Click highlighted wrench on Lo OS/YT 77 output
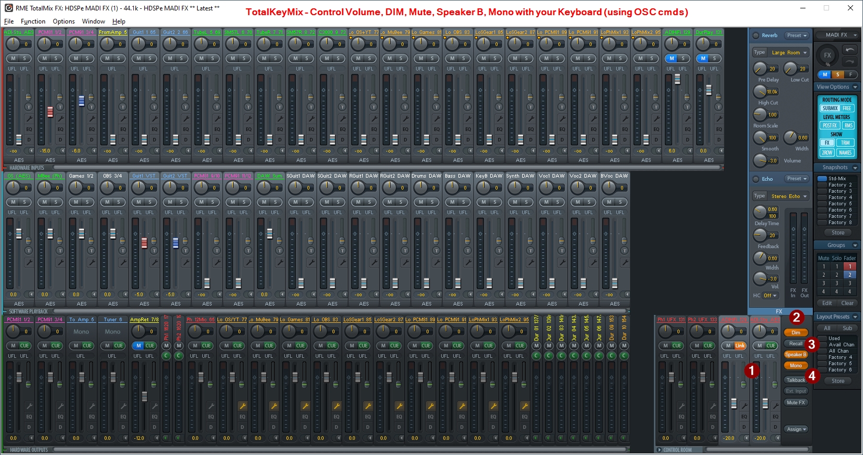 coord(242,406)
